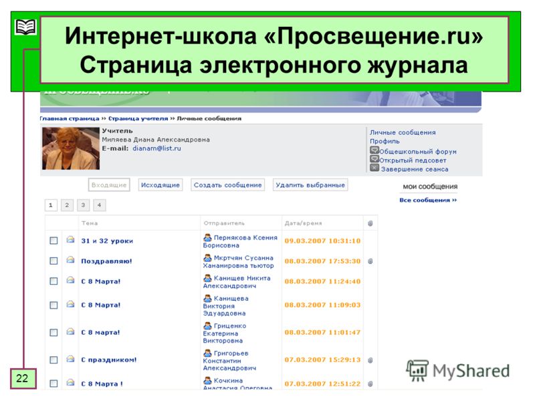This screenshot has height=401, width=535.
Task: Click attachment icon on 07.03.2007 12:51:22 row
Action: (x=370, y=384)
